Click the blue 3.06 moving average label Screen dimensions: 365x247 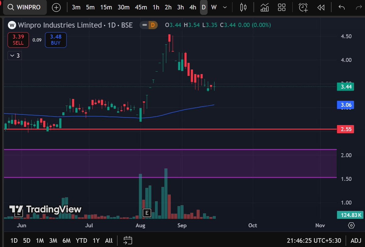click(x=346, y=105)
